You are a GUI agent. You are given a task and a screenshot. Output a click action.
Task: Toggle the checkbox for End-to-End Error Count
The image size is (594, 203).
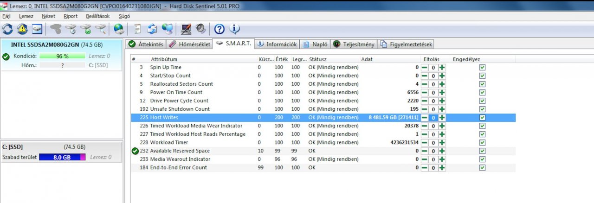483,167
